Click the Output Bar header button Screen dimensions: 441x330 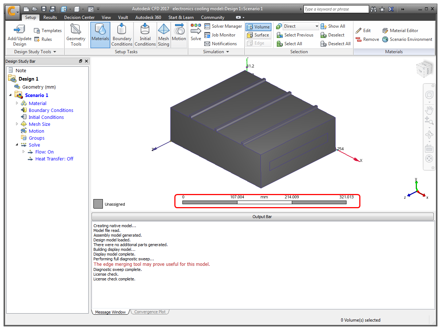262,217
